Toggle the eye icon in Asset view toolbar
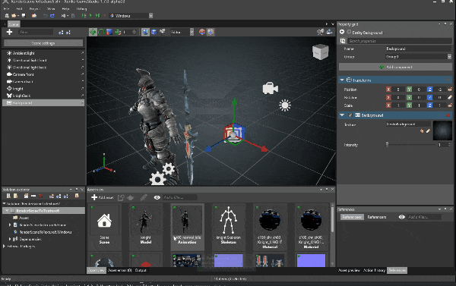The width and height of the screenshot is (456, 286). [x=157, y=197]
